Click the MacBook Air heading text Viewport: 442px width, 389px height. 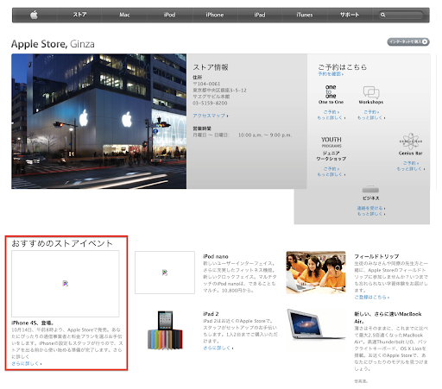coord(388,317)
